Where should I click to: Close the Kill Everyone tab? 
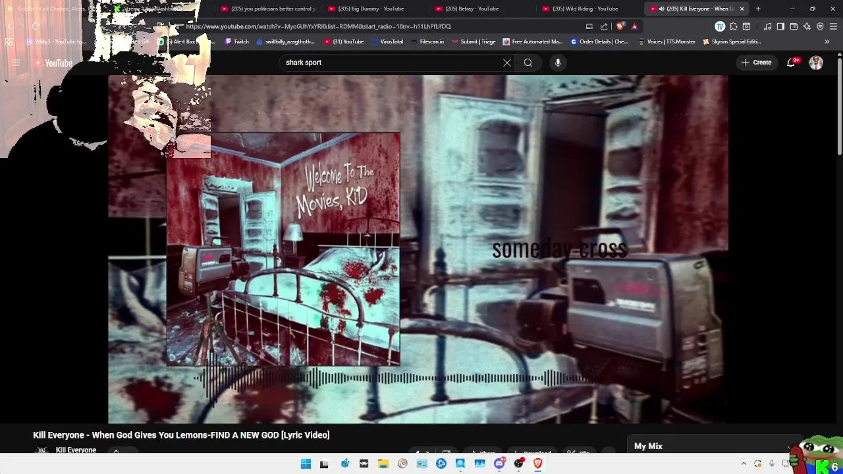pos(742,9)
